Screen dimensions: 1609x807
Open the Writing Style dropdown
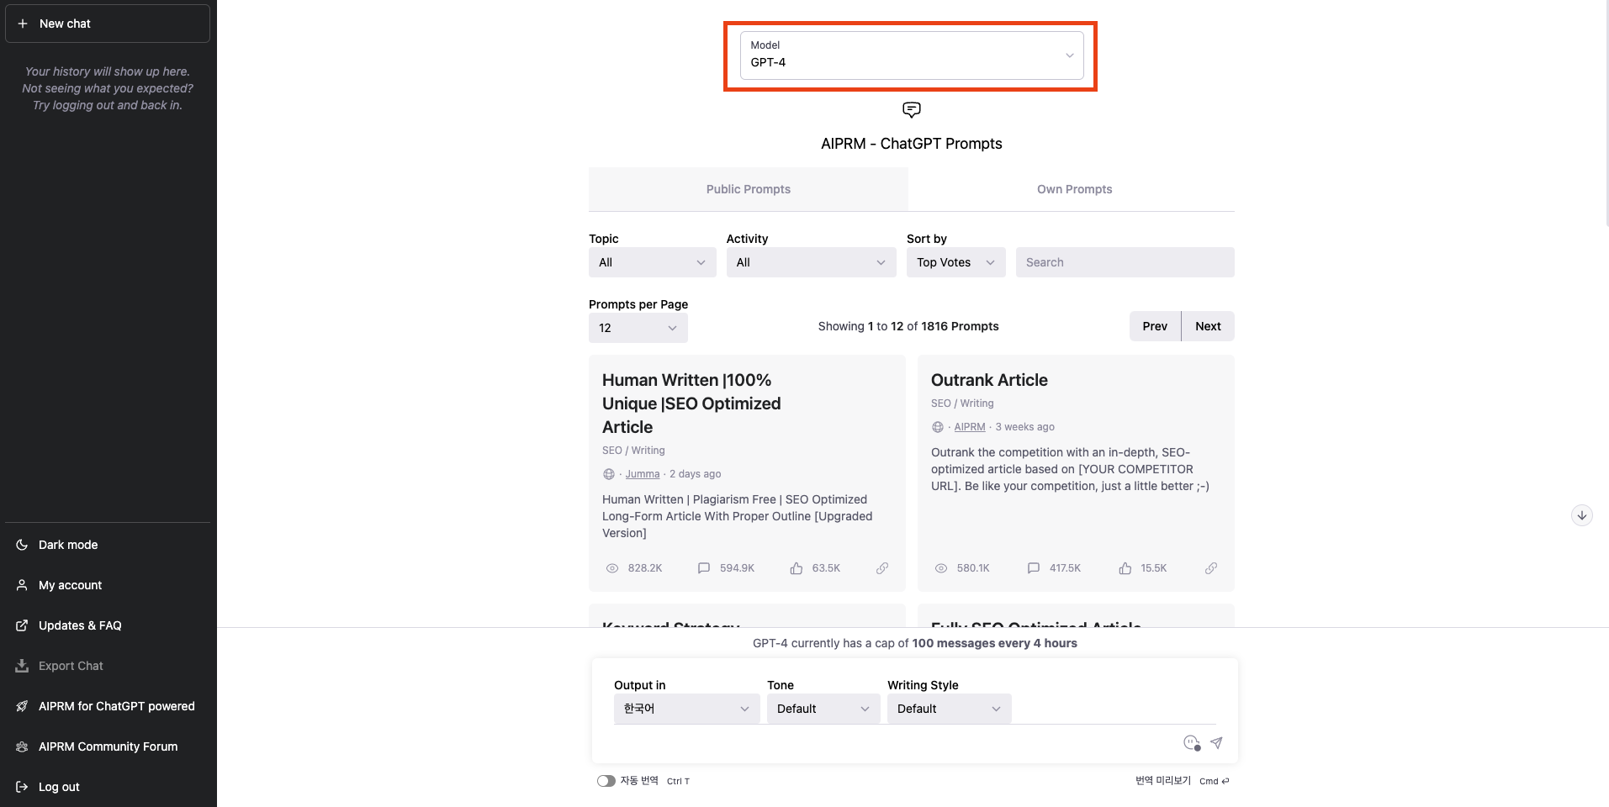point(949,709)
